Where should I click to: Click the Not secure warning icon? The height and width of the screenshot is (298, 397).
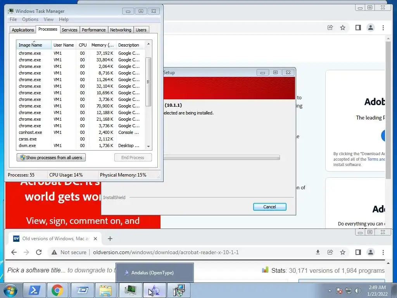pyautogui.click(x=54, y=252)
